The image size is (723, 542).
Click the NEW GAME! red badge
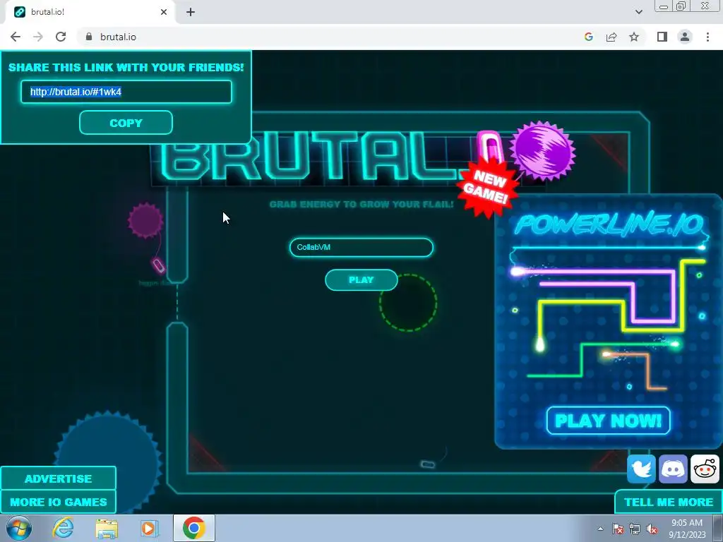tap(487, 186)
